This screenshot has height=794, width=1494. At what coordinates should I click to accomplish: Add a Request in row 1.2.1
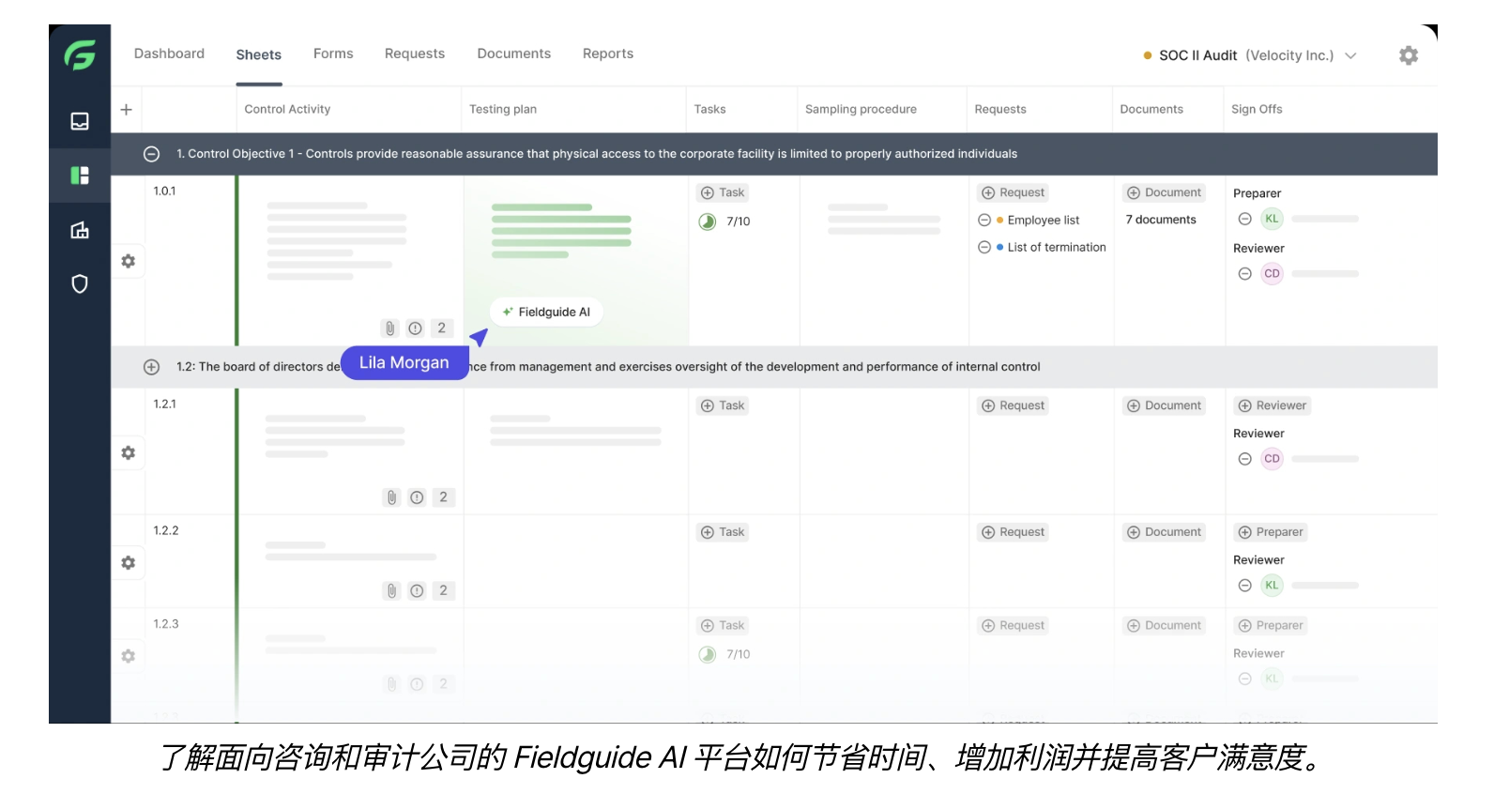1014,405
